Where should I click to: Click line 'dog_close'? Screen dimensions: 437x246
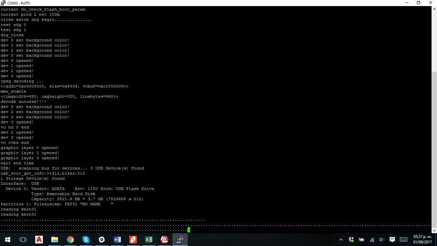click(x=12, y=35)
